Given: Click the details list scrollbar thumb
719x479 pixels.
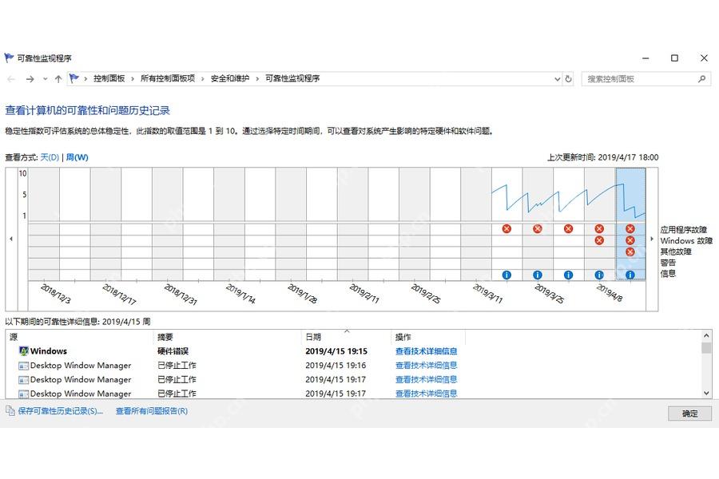Looking at the screenshot, I should 706,348.
